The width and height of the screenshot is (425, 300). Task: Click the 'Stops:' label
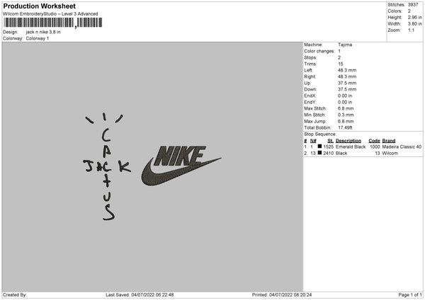[x=310, y=58]
